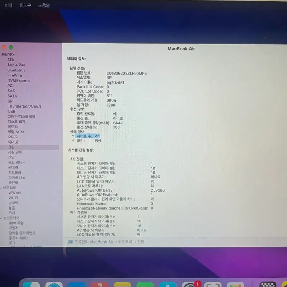Click the 충전 상태(%) value 100
The height and width of the screenshot is (287, 287).
point(116,128)
